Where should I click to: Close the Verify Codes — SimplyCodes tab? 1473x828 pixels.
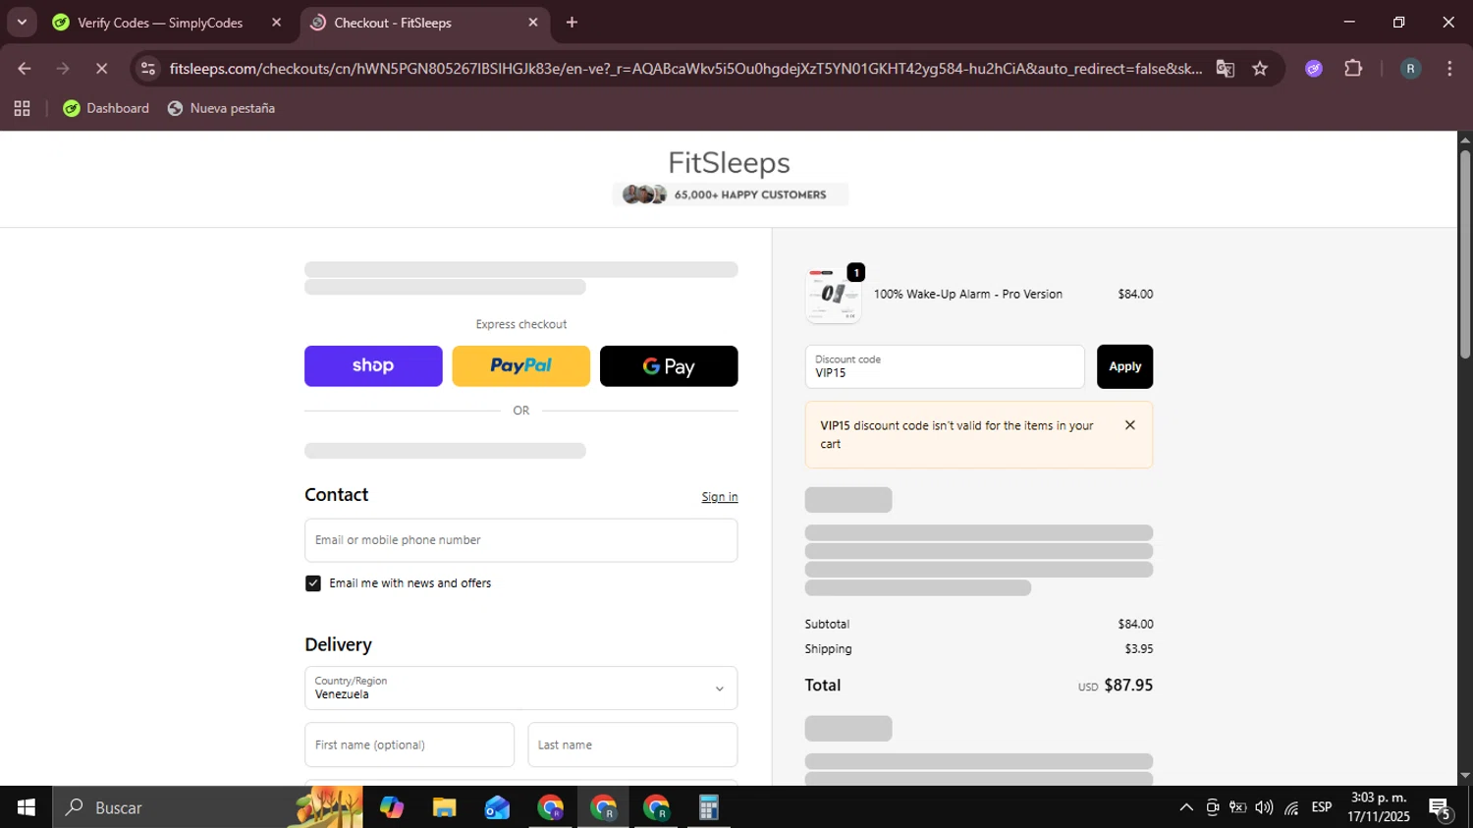(x=276, y=23)
